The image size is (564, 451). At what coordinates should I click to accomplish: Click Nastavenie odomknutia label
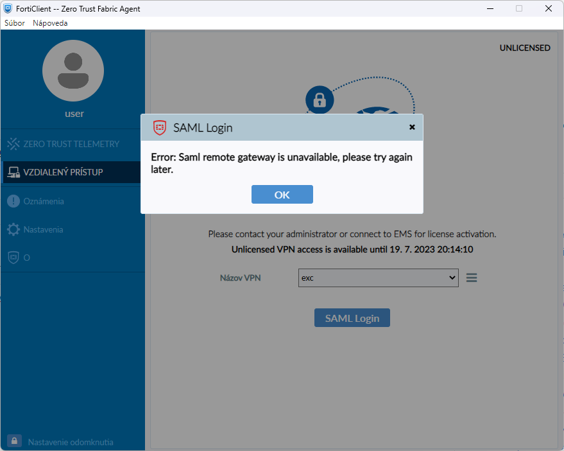pyautogui.click(x=71, y=443)
